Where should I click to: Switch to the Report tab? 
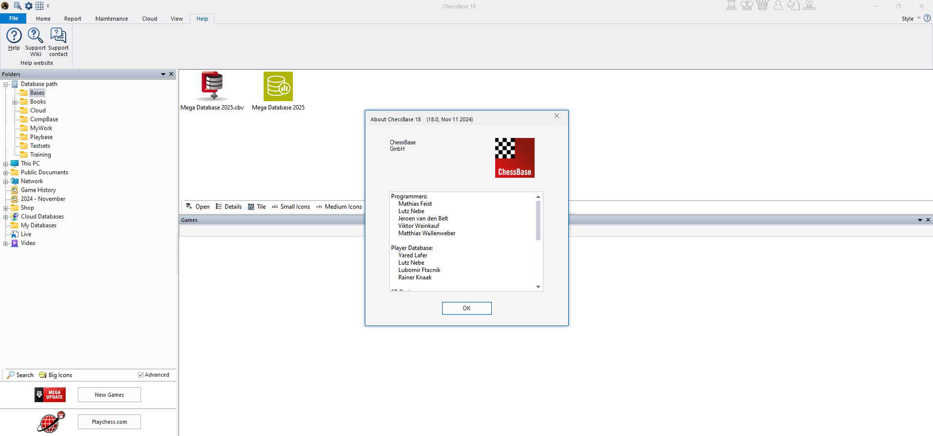click(72, 18)
